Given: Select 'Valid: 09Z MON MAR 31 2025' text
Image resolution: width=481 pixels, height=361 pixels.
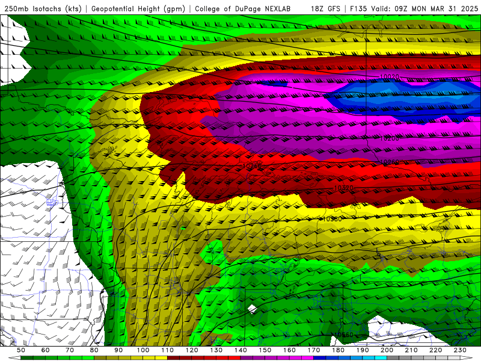Looking at the screenshot, I should coord(424,9).
